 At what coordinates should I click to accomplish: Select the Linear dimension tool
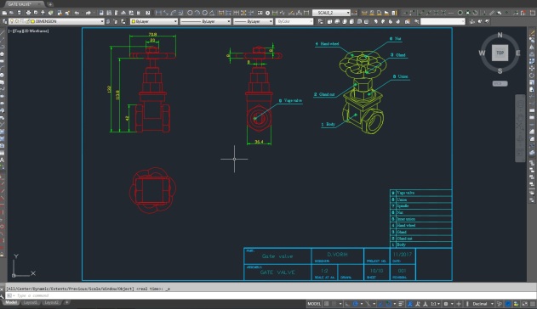click(x=158, y=13)
